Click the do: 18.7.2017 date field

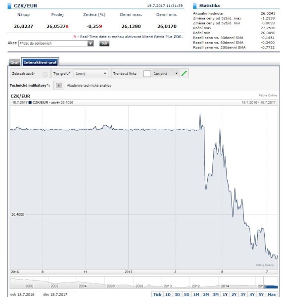59,295
